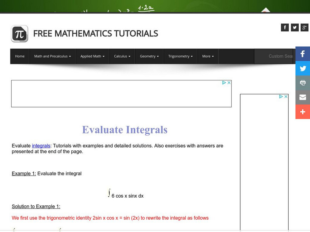This screenshot has width=310, height=232.
Task: Expand the Geometry menu
Action: (x=149, y=56)
